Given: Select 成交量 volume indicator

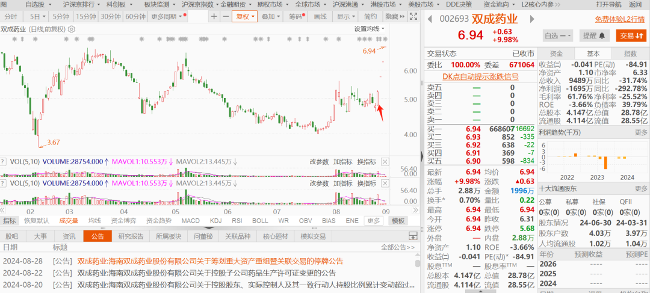Looking at the screenshot, I should [69, 220].
